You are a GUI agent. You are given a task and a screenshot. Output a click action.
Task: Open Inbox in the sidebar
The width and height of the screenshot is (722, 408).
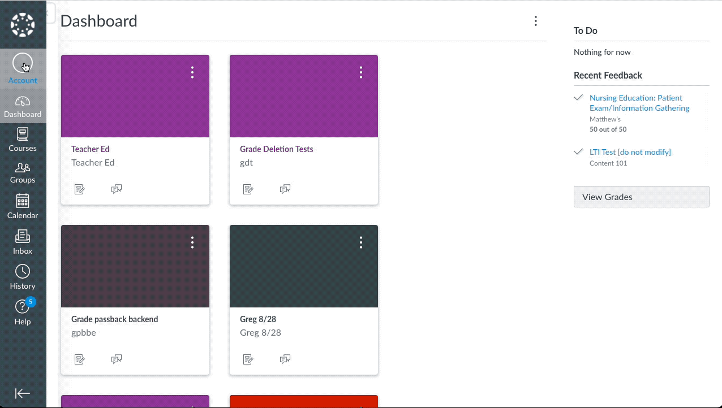pyautogui.click(x=23, y=242)
